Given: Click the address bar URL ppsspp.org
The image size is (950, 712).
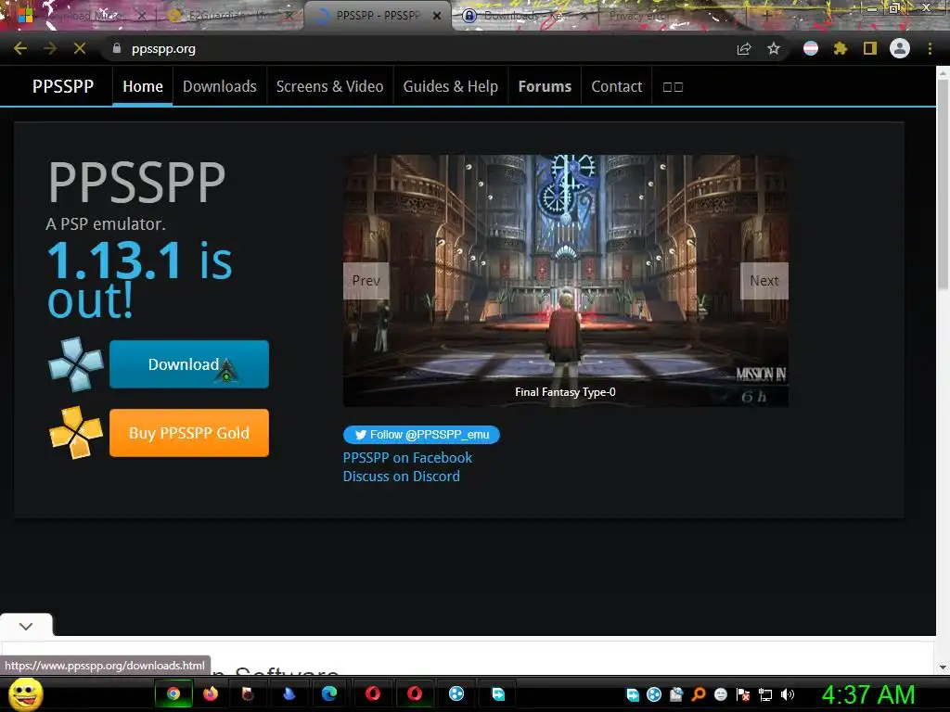Looking at the screenshot, I should click(163, 49).
